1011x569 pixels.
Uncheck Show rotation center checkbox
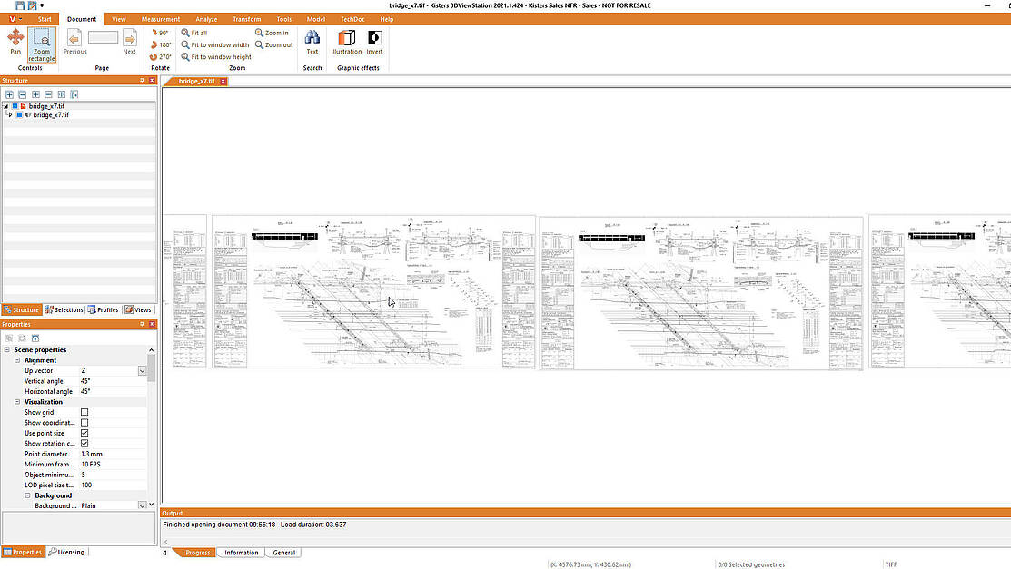pos(84,444)
